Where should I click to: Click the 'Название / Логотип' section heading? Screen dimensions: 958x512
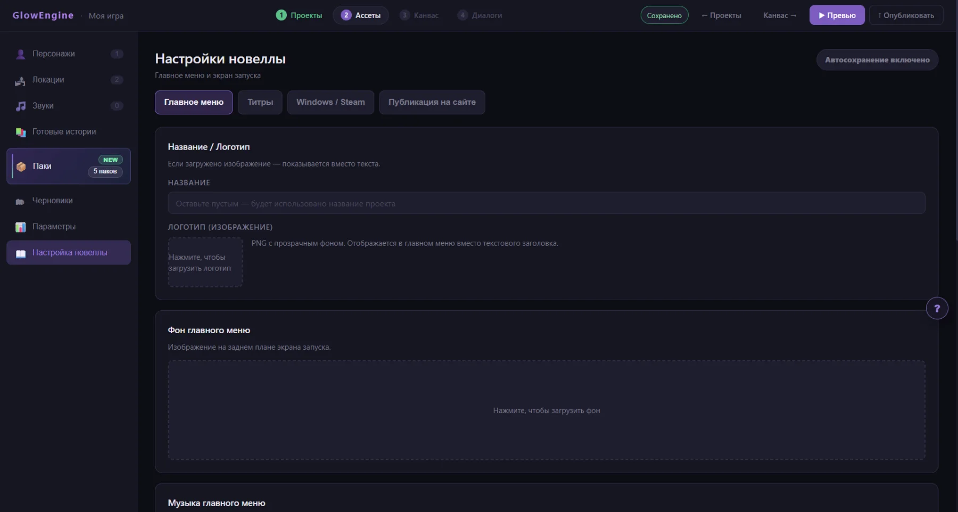click(x=209, y=147)
